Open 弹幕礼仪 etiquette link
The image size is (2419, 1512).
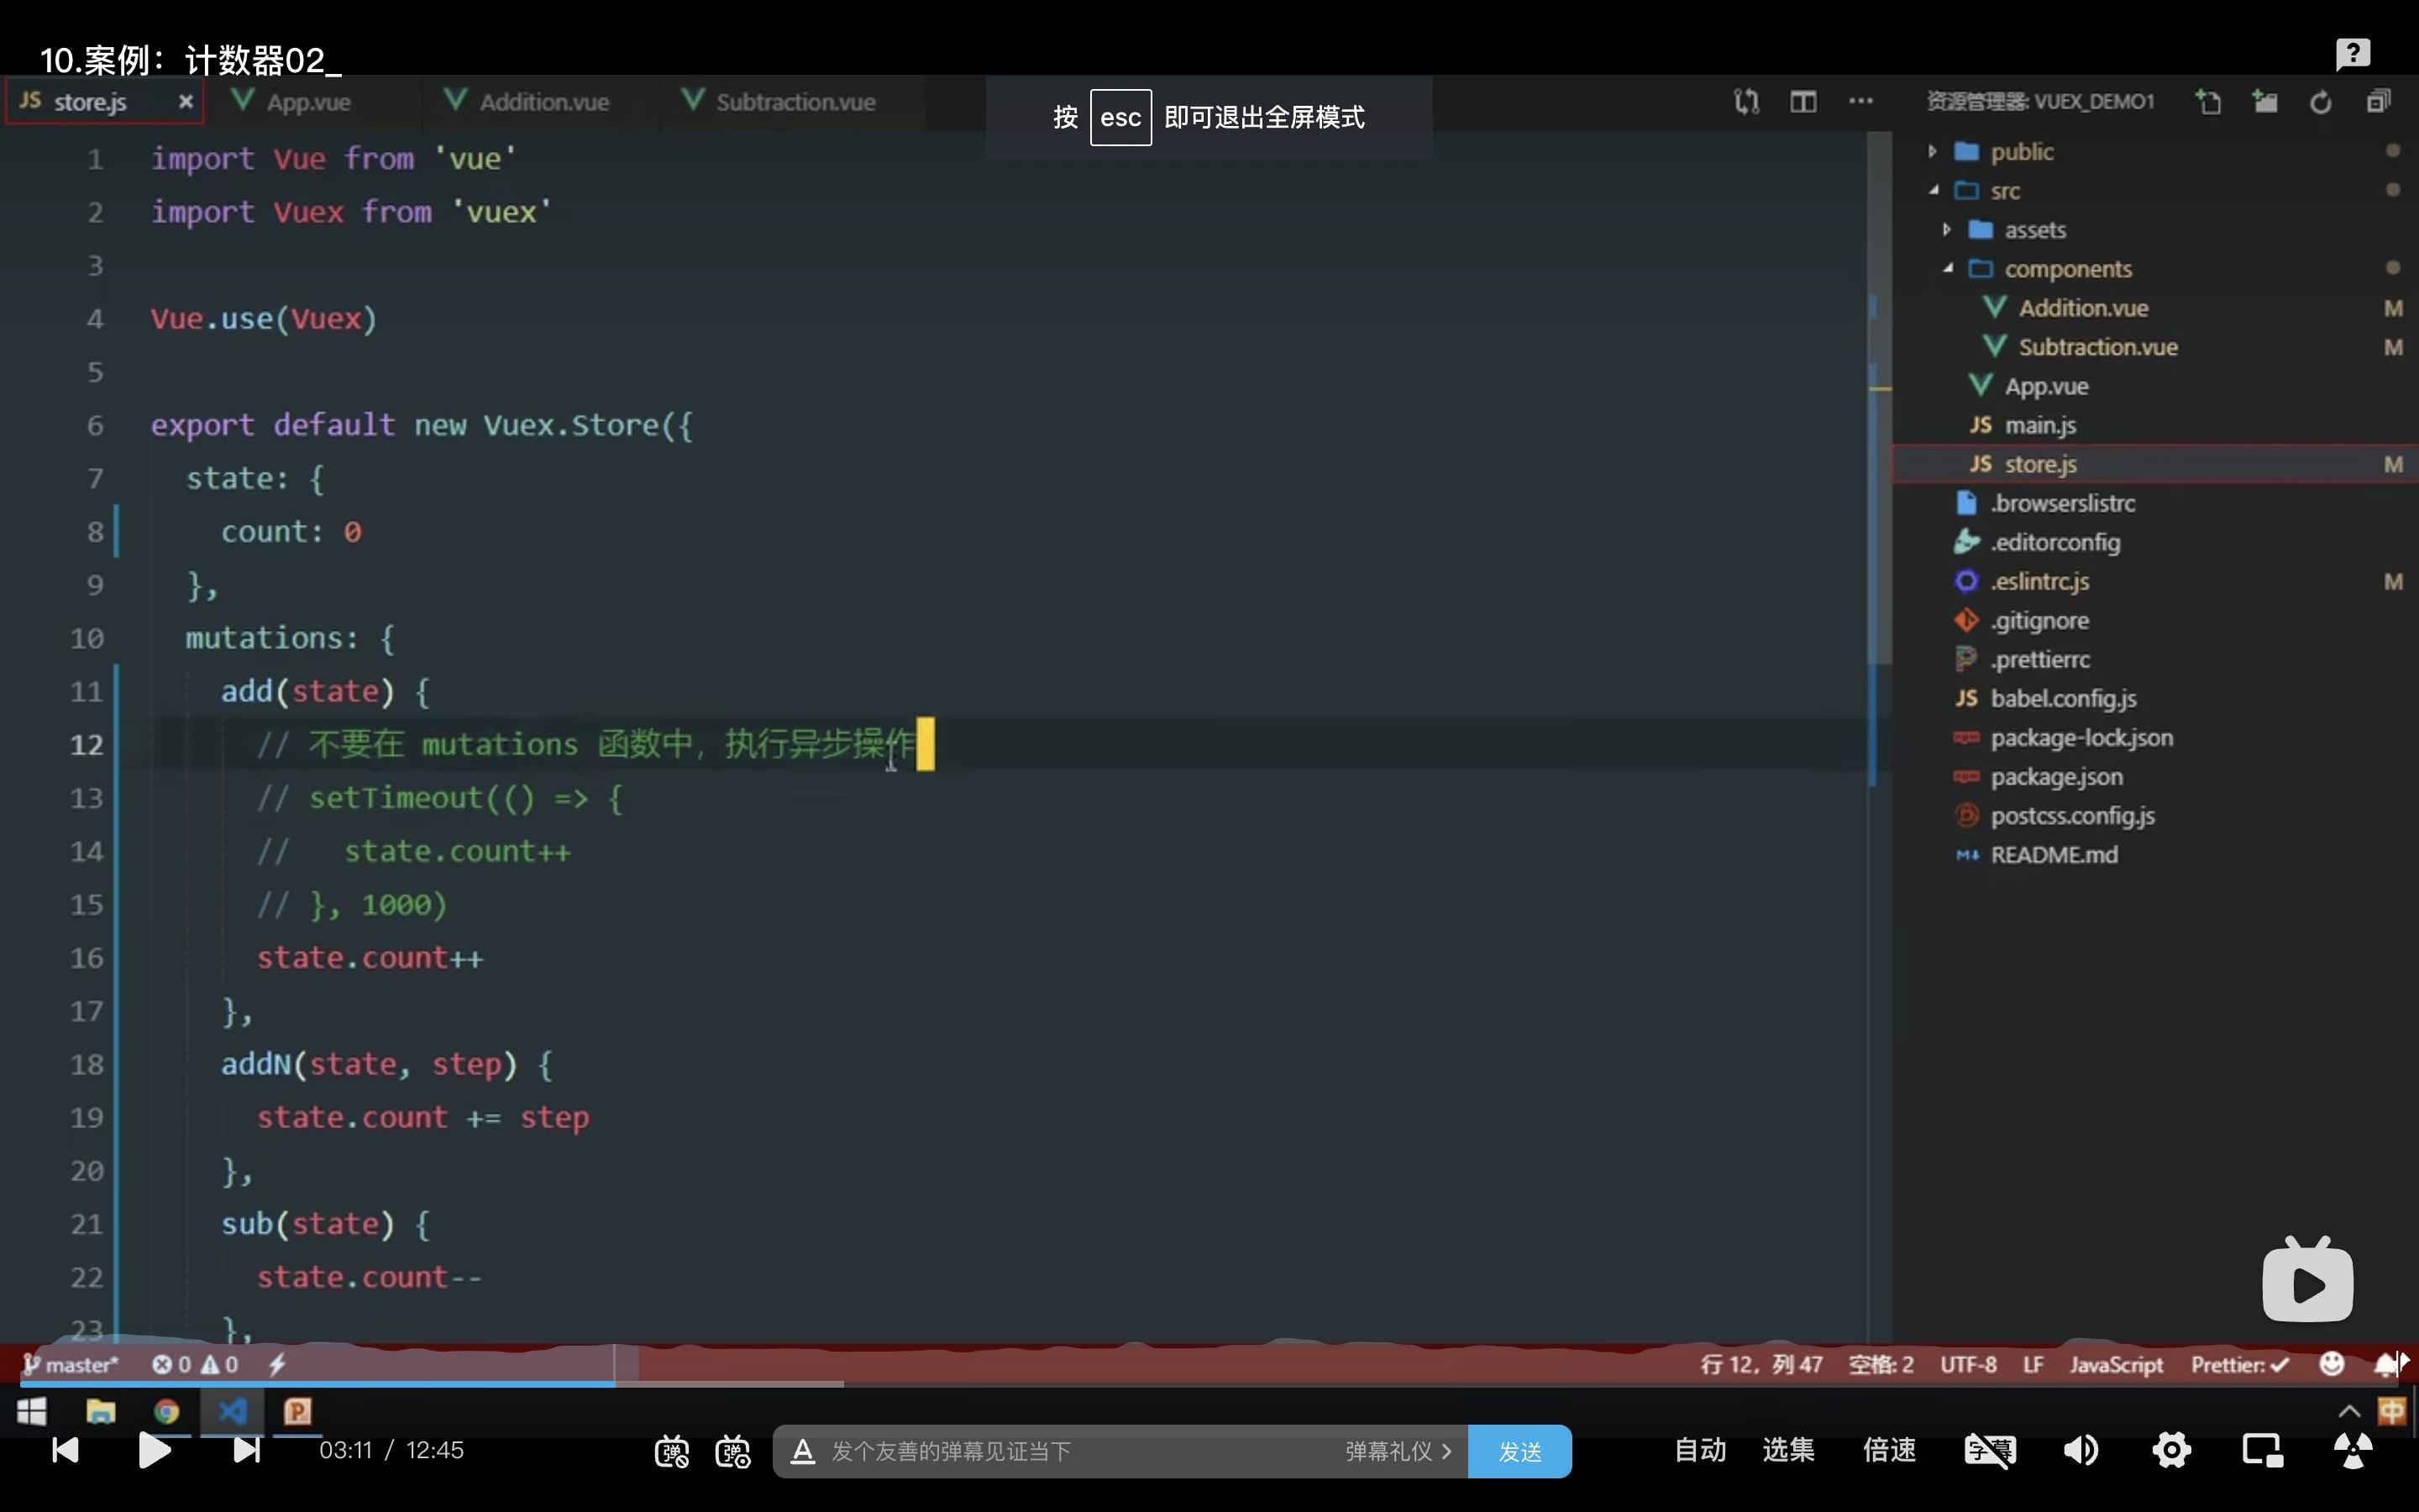click(1397, 1451)
